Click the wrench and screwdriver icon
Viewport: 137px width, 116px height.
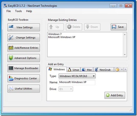point(11,38)
